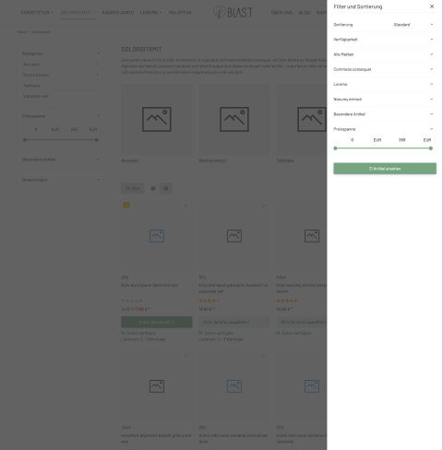Click the sidebar price slider left handle
Screen dimensions: 443x450
(x=25, y=140)
